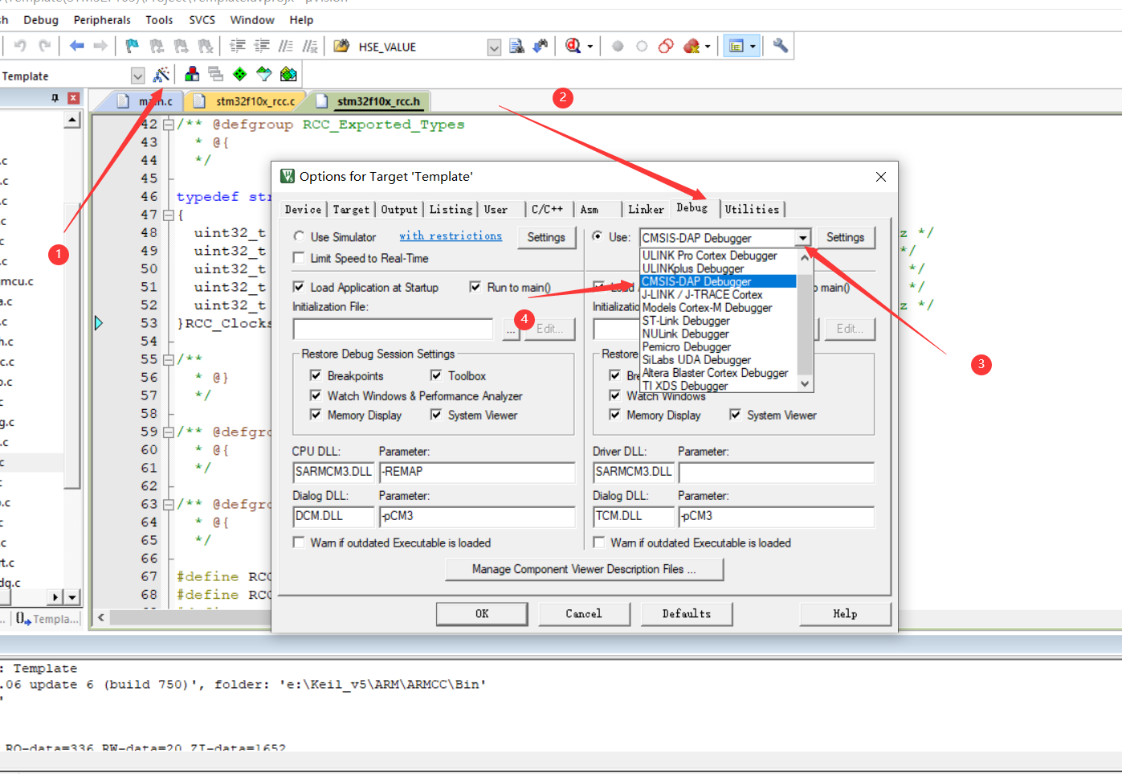Insert a breakpoint with the grey dot icon

tap(618, 46)
